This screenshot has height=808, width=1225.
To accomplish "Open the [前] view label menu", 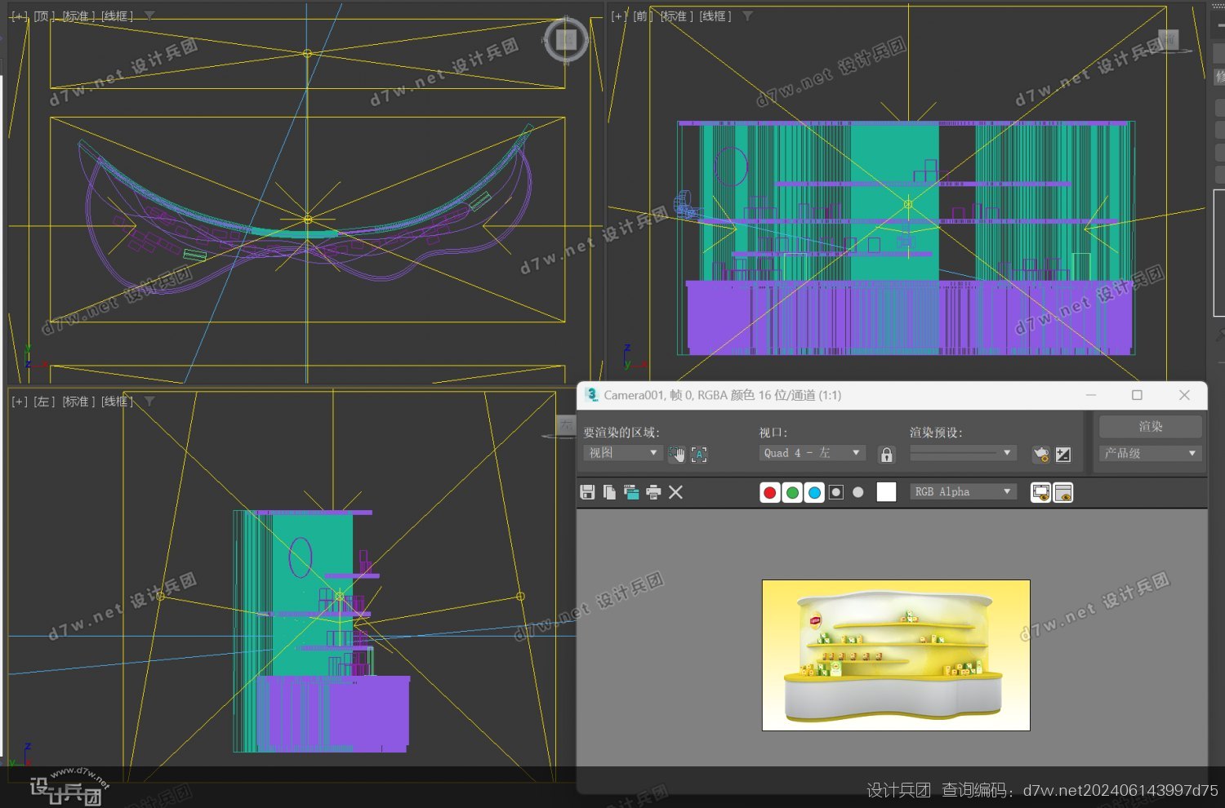I will tap(644, 16).
